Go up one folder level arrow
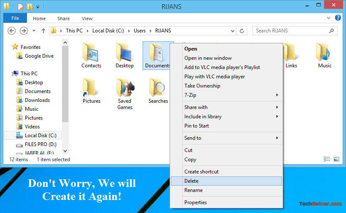Viewport: 346px width, 213px height. click(x=43, y=31)
